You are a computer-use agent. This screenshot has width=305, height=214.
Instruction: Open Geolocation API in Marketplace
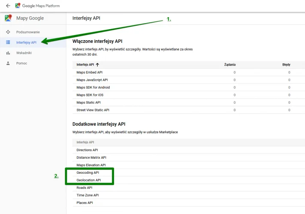pyautogui.click(x=89, y=180)
